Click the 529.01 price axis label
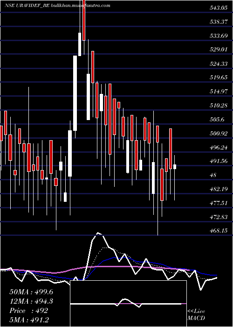Image resolution: width=233 pixels, height=327 pixels. [x=218, y=50]
